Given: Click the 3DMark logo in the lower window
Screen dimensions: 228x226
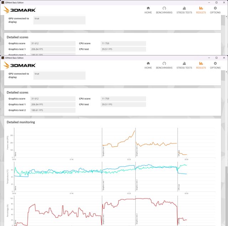Looking at the screenshot, I should [x=20, y=65].
